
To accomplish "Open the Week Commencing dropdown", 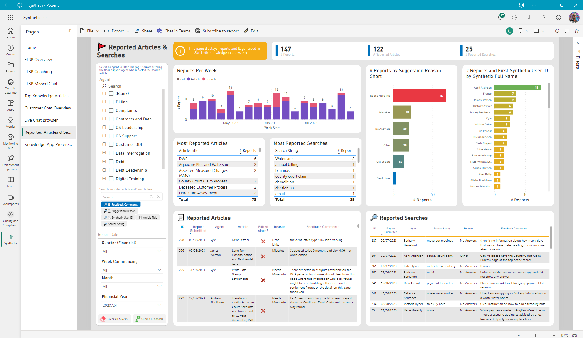I will point(132,270).
